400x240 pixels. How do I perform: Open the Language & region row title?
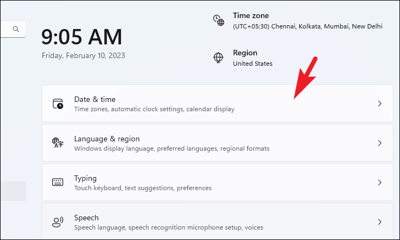(107, 139)
